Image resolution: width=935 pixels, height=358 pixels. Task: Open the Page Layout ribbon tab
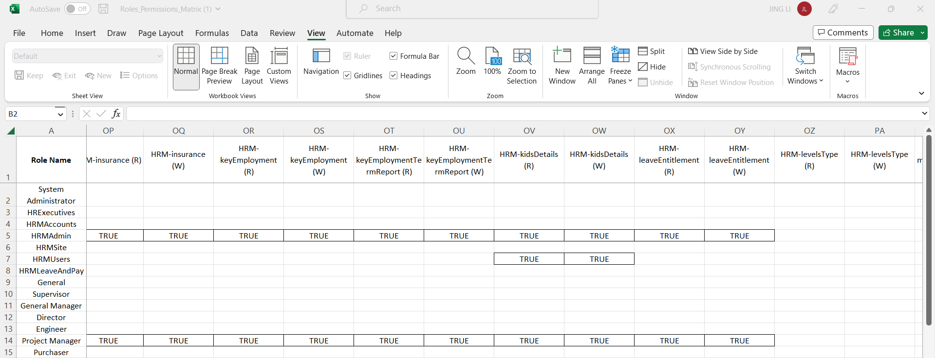tap(161, 33)
